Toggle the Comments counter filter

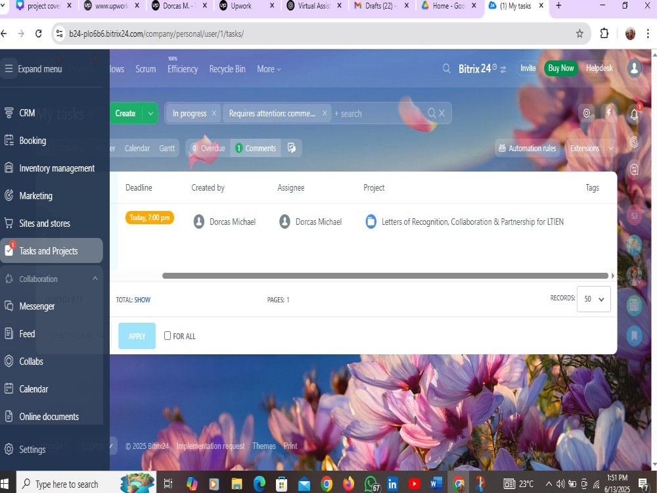(255, 148)
